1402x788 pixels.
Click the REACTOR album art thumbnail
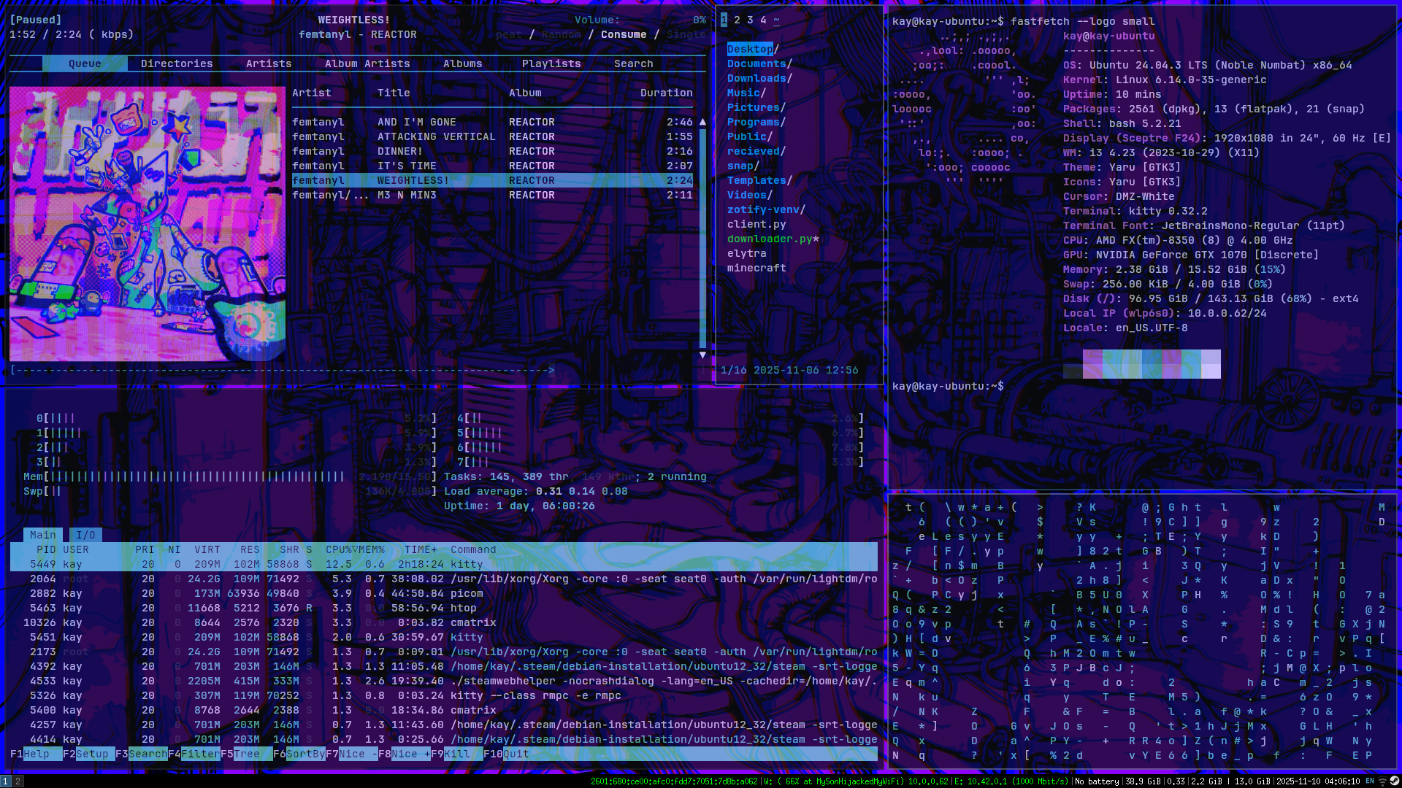[x=147, y=224]
